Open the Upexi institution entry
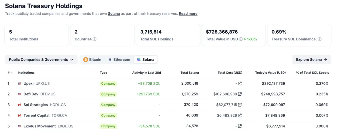 click(x=29, y=83)
